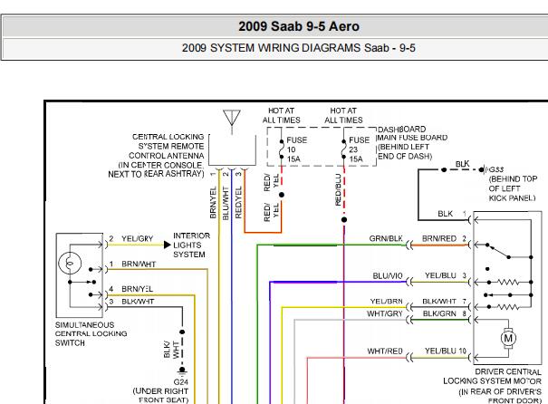Click 'YEL/GRY' wire label at switch pin 2
This screenshot has width=548, height=404.
pyautogui.click(x=138, y=239)
